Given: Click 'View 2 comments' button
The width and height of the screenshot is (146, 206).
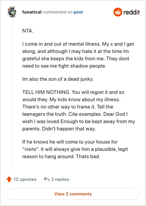Looking at the screenshot, I should (x=73, y=194).
